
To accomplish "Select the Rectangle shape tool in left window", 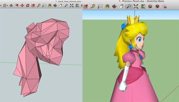I will (x=5, y=5).
